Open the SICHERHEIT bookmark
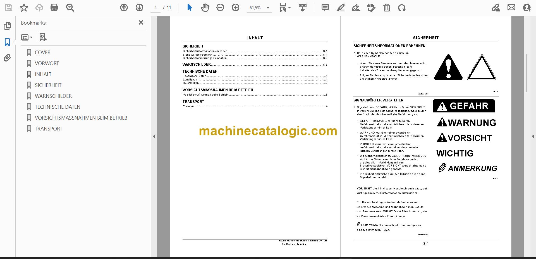The height and width of the screenshot is (259, 536). click(x=48, y=85)
